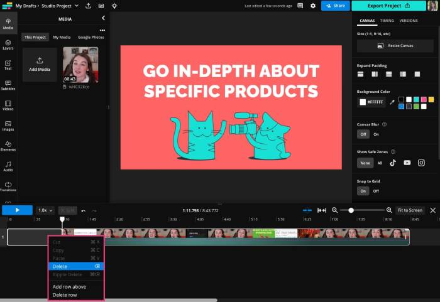Open the Layers sidebar panel
This screenshot has width=440, height=302.
8,45
